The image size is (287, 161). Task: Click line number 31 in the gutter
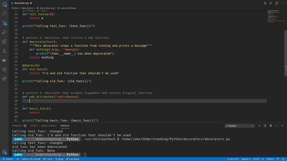tap(16, 81)
